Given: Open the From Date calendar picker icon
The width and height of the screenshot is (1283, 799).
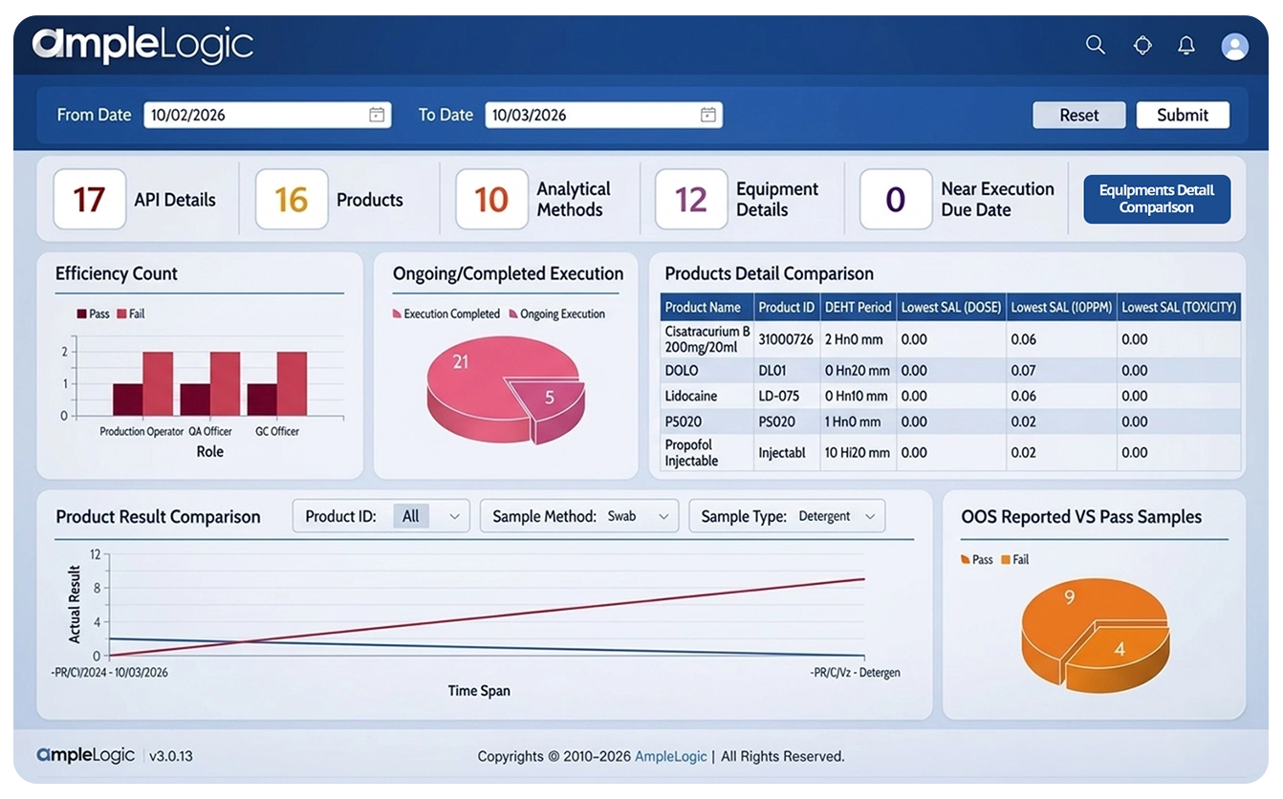Looking at the screenshot, I should 377,115.
